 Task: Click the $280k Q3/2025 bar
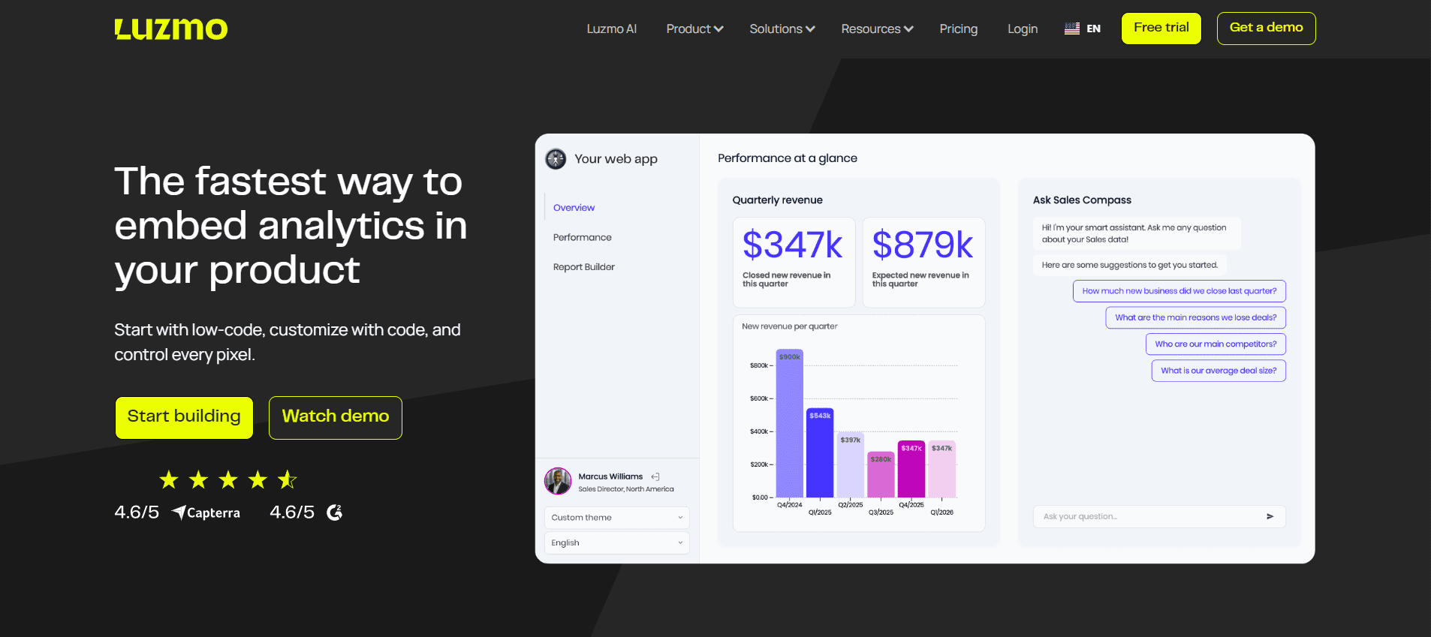(881, 475)
